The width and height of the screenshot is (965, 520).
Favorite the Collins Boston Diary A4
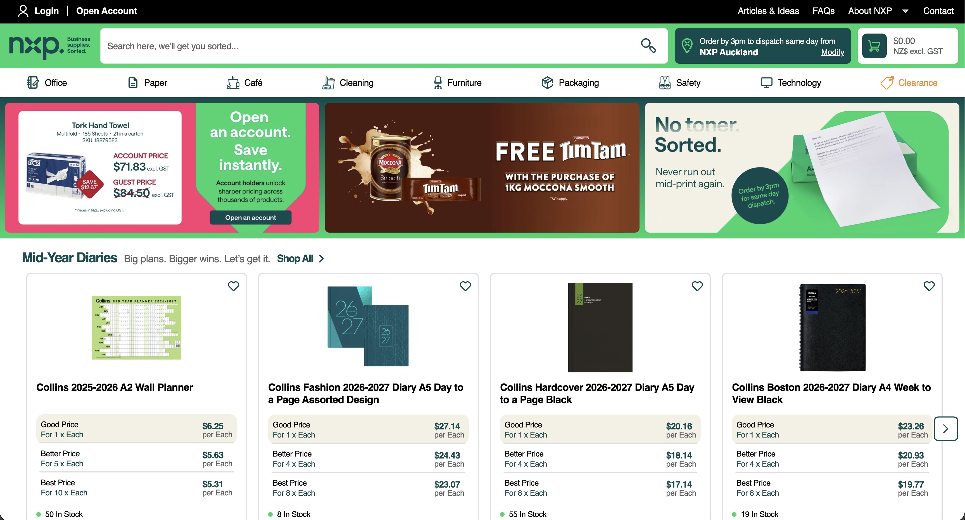pyautogui.click(x=929, y=286)
